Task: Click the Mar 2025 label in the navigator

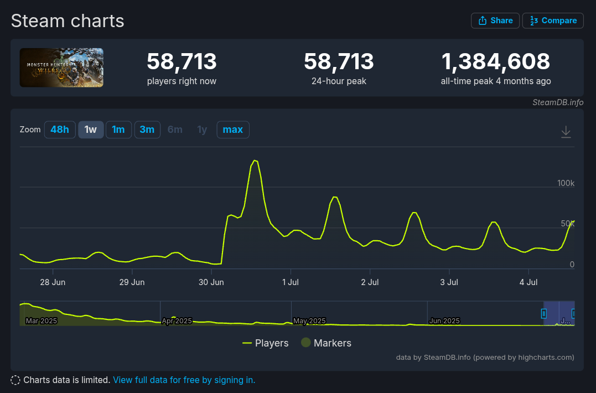Action: coord(41,321)
